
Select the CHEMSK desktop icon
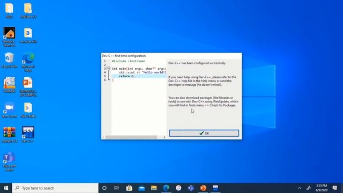pyautogui.click(x=9, y=85)
